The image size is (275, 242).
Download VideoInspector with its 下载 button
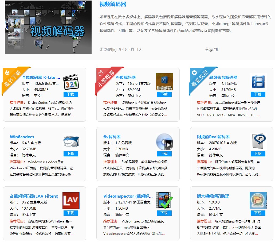coord(164,213)
